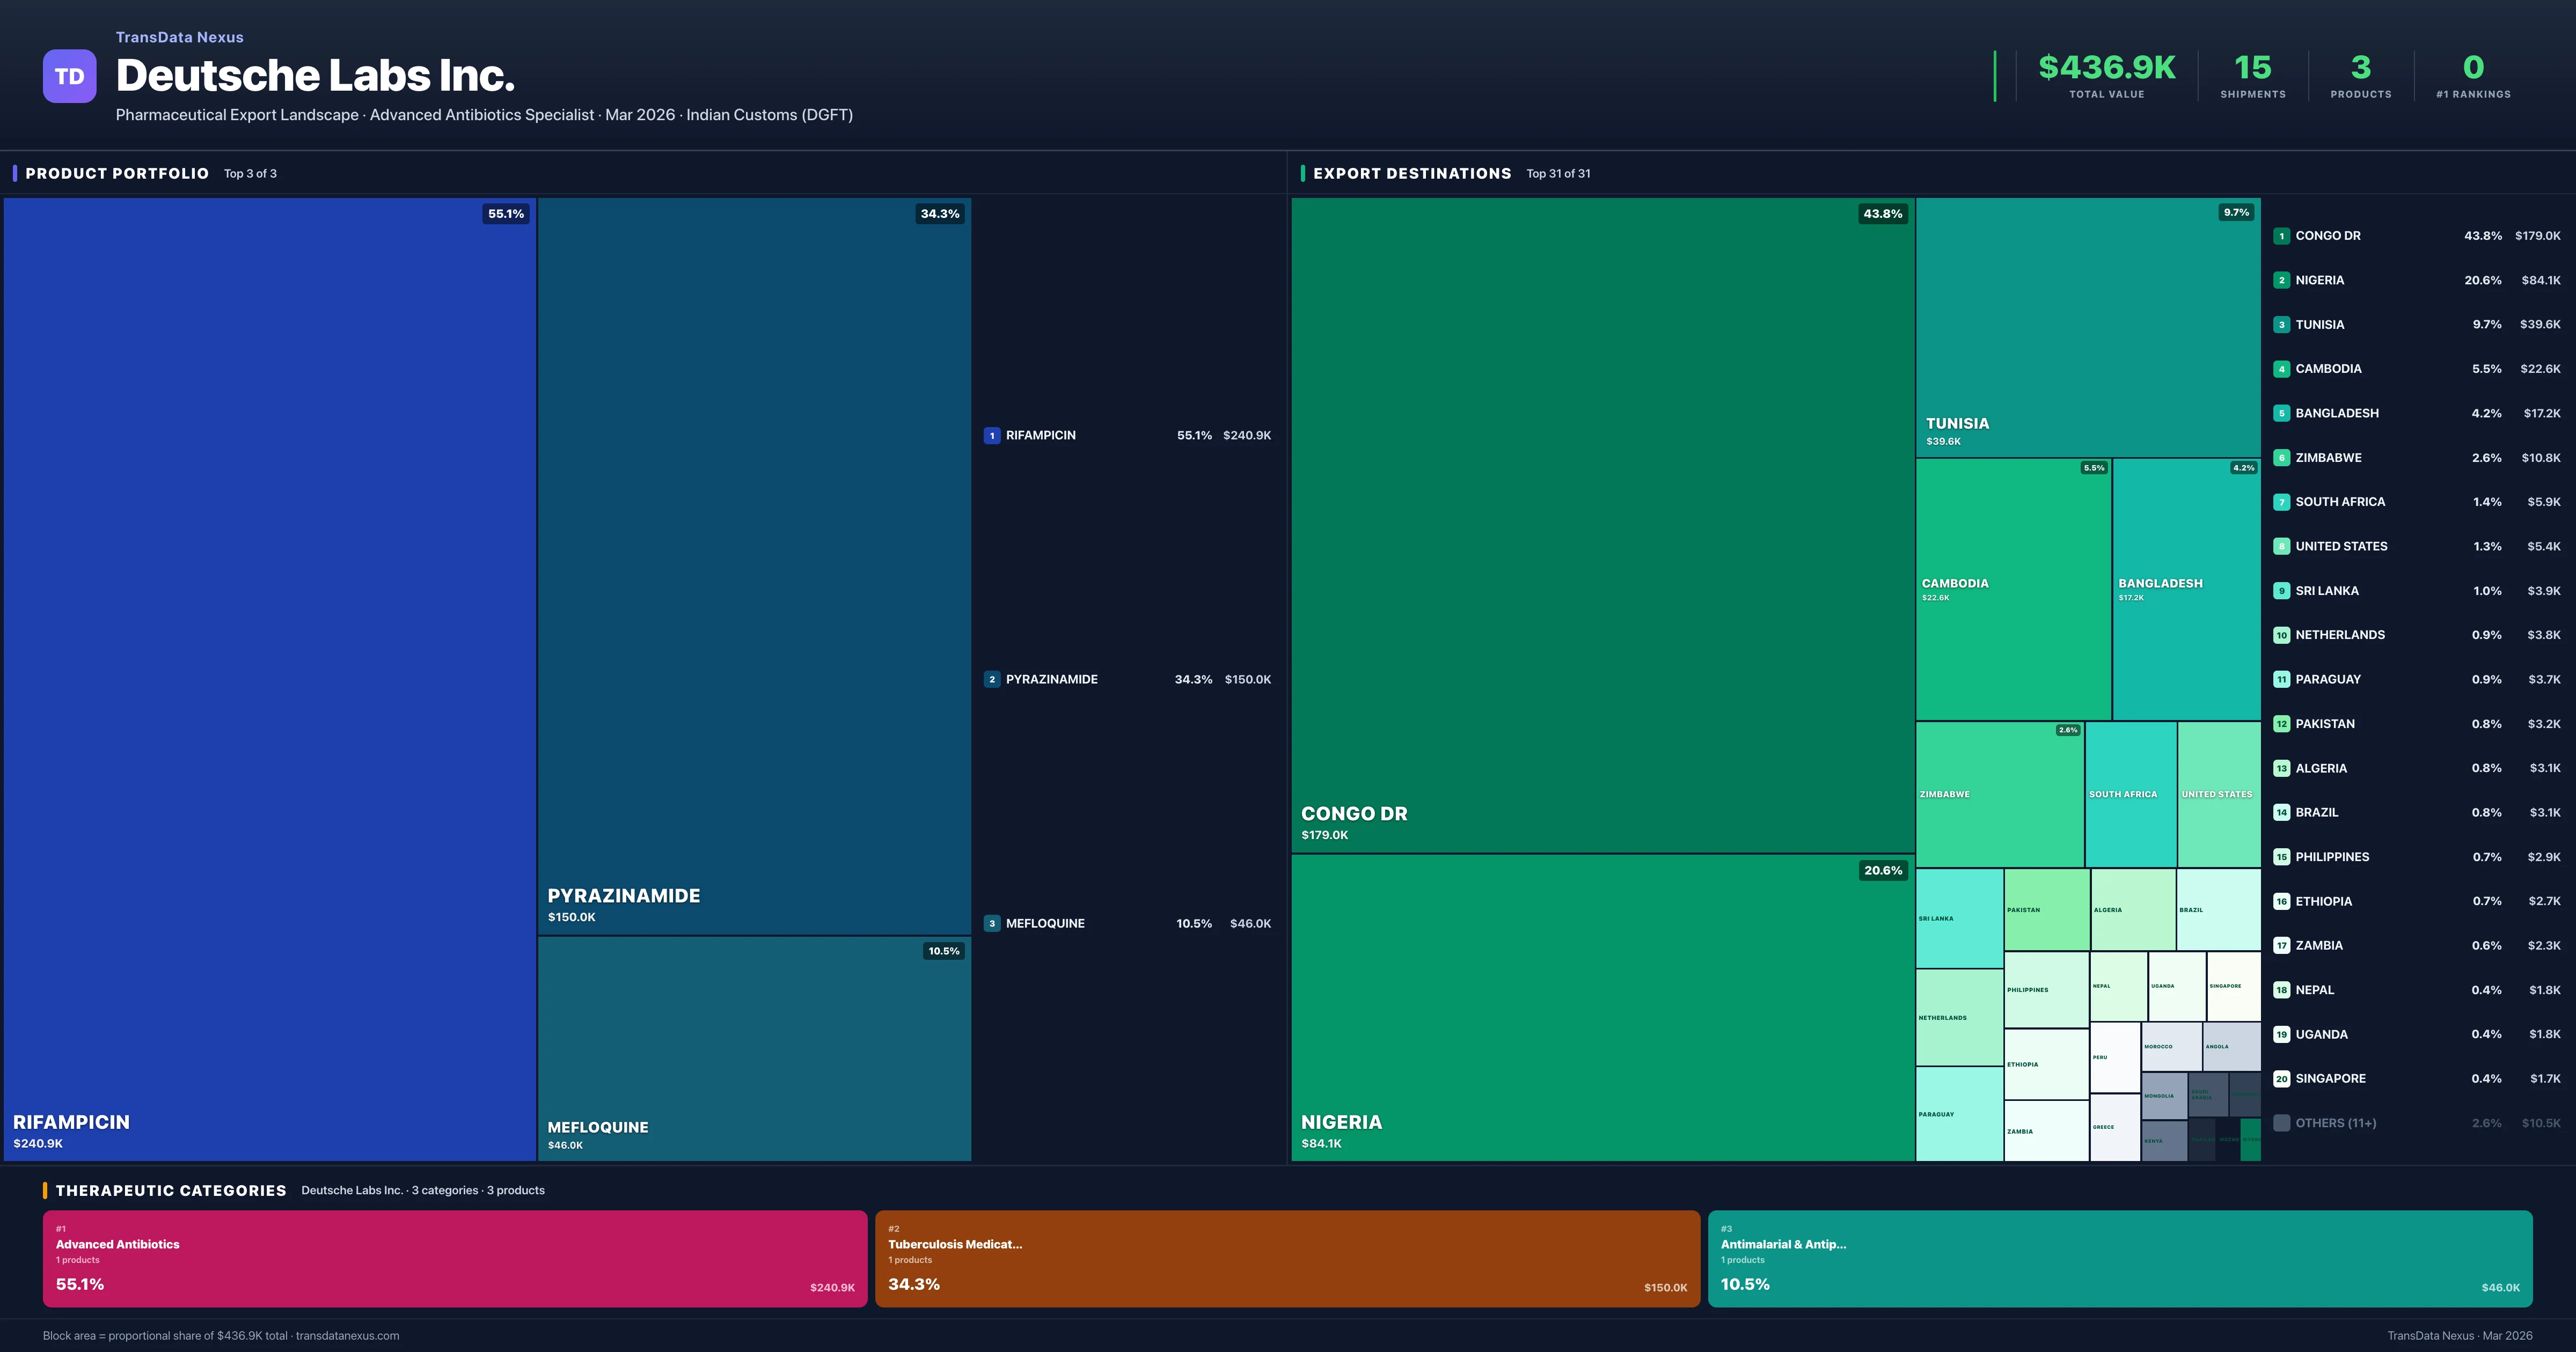Select the rank 1 badge beside CONGO DR
The height and width of the screenshot is (1352, 2576).
[x=2282, y=236]
